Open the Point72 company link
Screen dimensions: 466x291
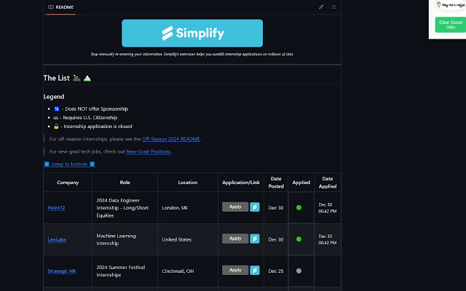(x=56, y=208)
